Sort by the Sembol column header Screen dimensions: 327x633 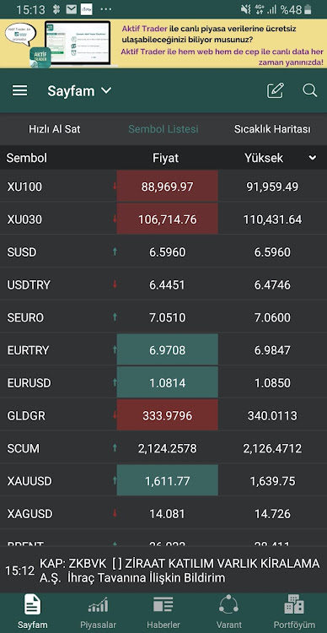[x=27, y=158]
